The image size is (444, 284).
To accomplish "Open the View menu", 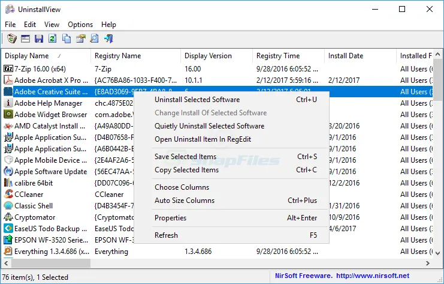I will [52, 25].
